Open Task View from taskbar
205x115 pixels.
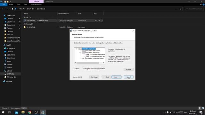pyautogui.click(x=10, y=112)
